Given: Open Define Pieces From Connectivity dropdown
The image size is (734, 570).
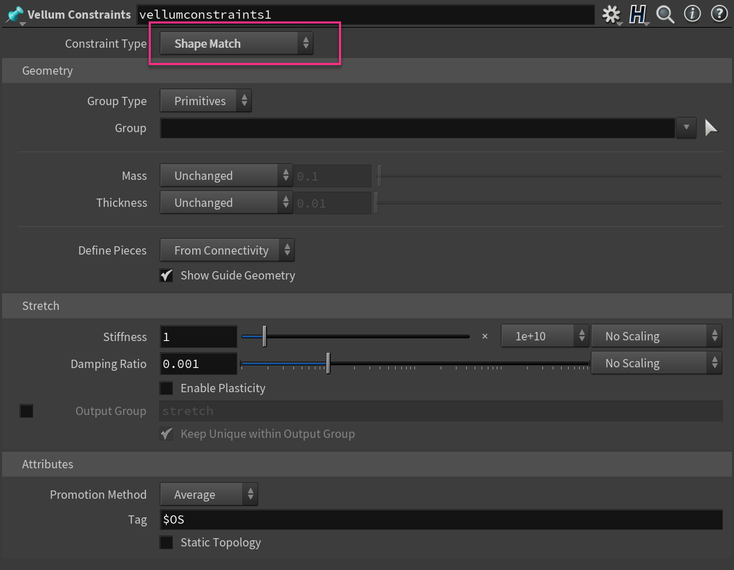Looking at the screenshot, I should [x=227, y=250].
